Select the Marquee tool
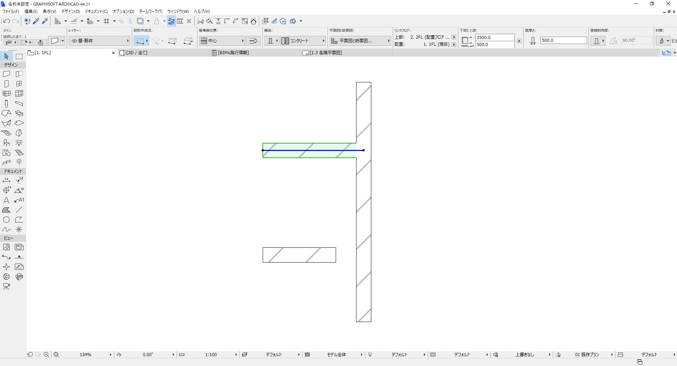Image resolution: width=677 pixels, height=366 pixels. (x=19, y=56)
